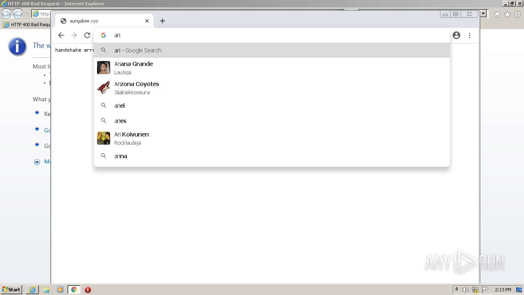Image resolution: width=524 pixels, height=295 pixels.
Task: Open a new Chrome tab
Action: (x=163, y=21)
